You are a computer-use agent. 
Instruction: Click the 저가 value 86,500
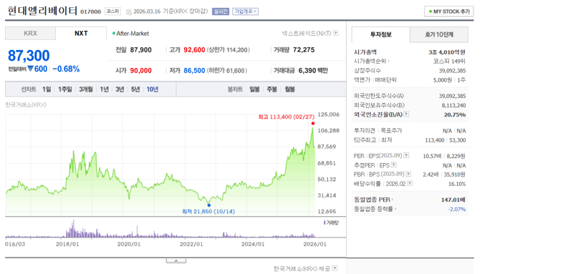(194, 70)
